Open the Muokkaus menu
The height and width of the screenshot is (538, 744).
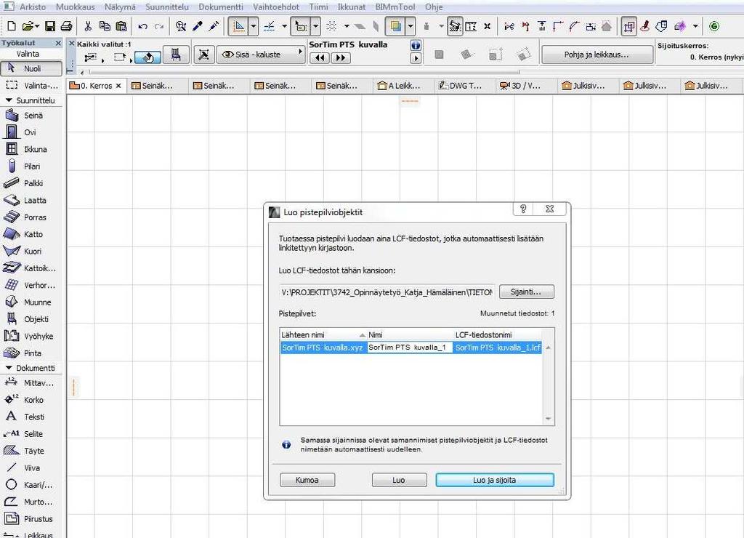coord(75,7)
